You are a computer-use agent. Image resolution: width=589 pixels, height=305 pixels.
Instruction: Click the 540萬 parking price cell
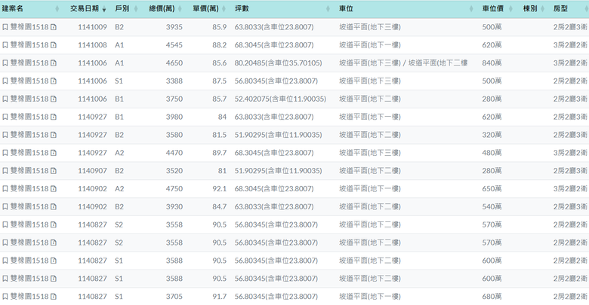(492, 207)
